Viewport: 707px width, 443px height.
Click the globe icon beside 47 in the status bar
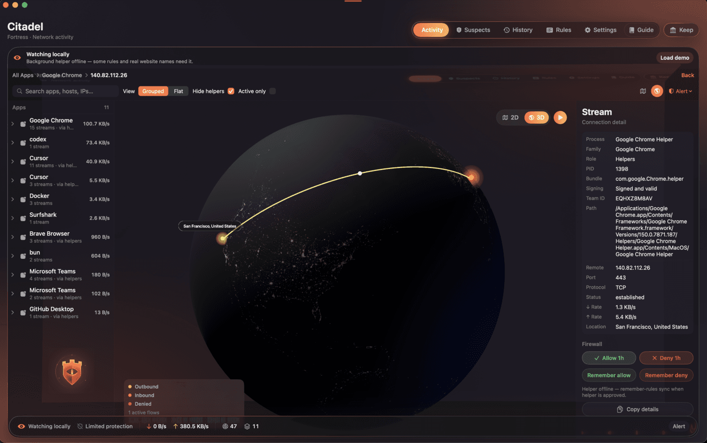225,426
